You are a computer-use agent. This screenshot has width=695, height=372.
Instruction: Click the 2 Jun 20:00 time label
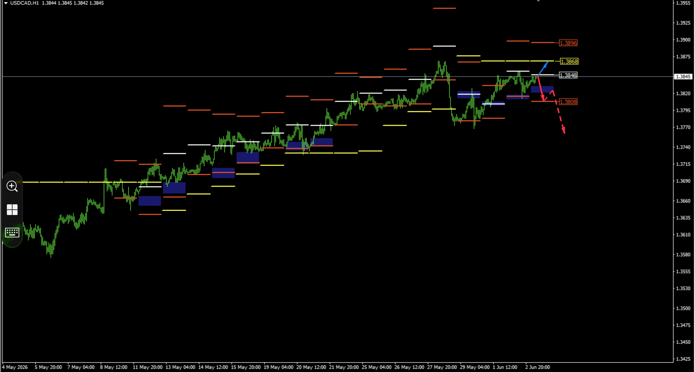pos(538,367)
